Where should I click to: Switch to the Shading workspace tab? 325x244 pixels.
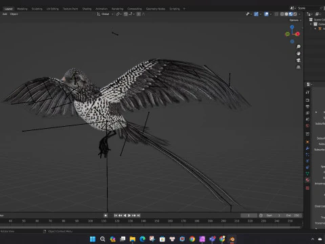pos(87,9)
